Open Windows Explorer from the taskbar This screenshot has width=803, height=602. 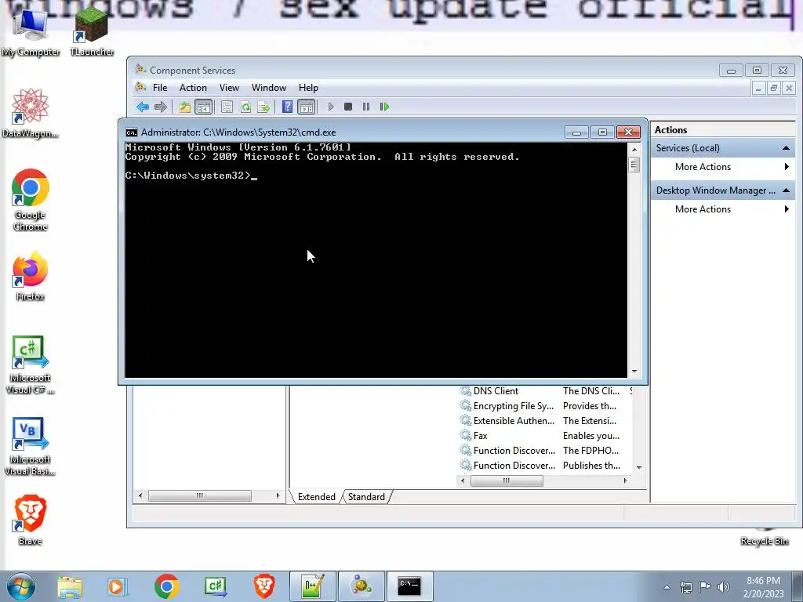70,586
